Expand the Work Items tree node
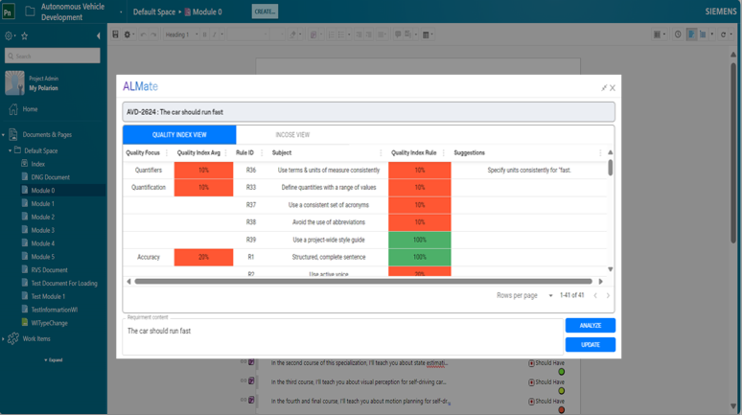Image resolution: width=742 pixels, height=415 pixels. click(x=4, y=338)
